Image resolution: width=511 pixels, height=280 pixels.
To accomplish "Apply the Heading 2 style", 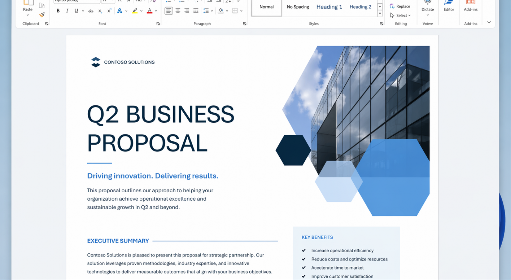I will click(x=360, y=7).
